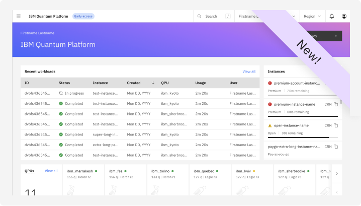Click the green status dot of ibm_quebec
Image resolution: width=361 pixels, height=206 pixels.
pyautogui.click(x=217, y=171)
